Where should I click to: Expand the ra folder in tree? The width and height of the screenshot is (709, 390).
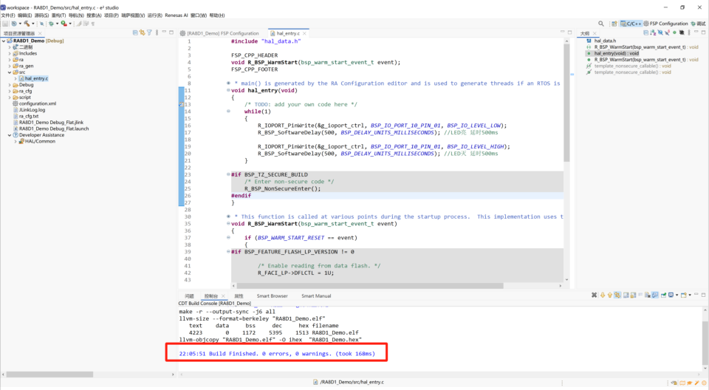pos(10,60)
